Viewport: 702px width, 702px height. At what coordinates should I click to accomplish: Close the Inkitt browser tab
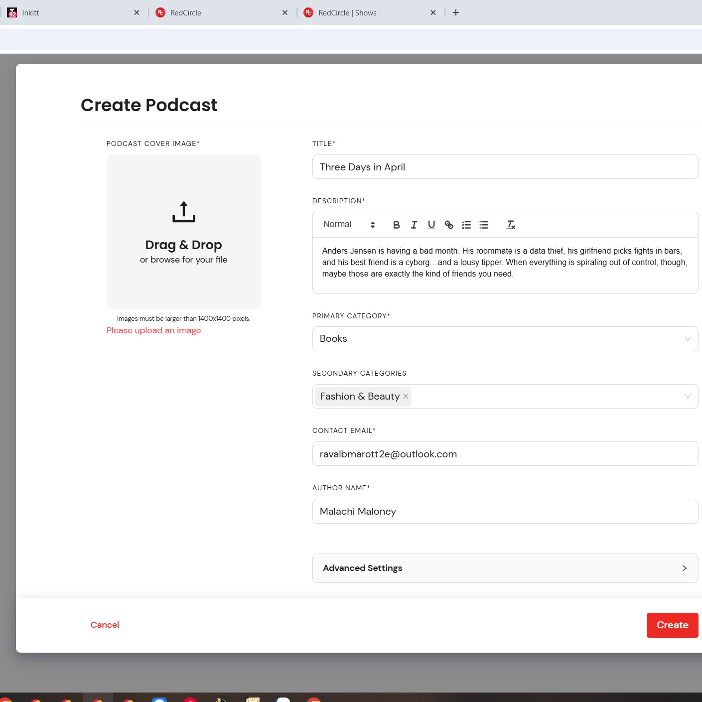(x=137, y=12)
